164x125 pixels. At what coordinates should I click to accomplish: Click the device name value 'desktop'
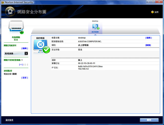(x=82, y=38)
